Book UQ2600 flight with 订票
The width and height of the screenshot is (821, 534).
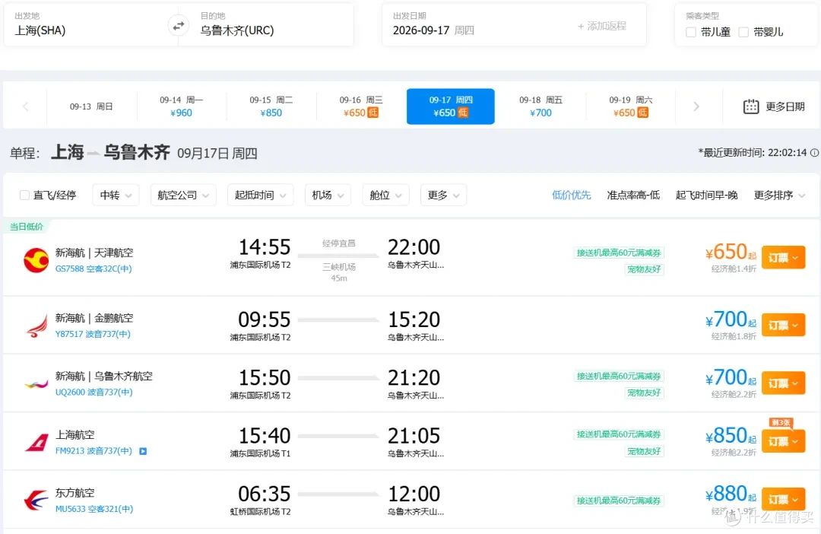pos(783,383)
